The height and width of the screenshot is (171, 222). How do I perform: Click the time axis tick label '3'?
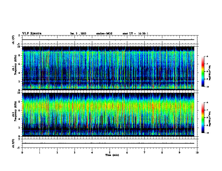(x=75, y=153)
